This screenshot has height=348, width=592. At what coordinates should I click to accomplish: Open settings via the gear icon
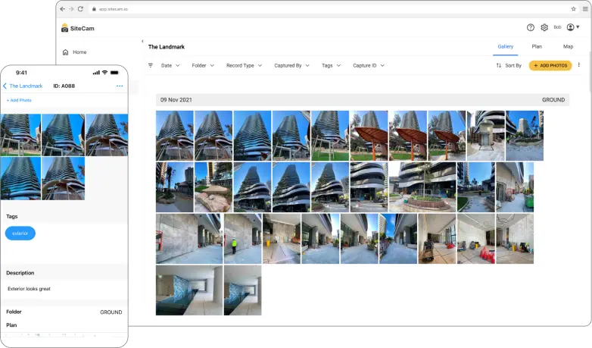(x=544, y=27)
